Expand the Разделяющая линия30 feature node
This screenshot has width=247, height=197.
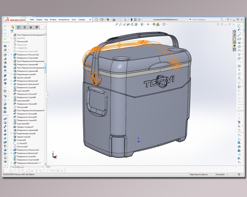click(11, 74)
